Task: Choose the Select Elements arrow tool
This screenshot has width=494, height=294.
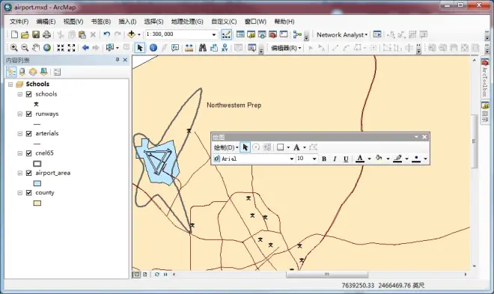Action: 140,48
